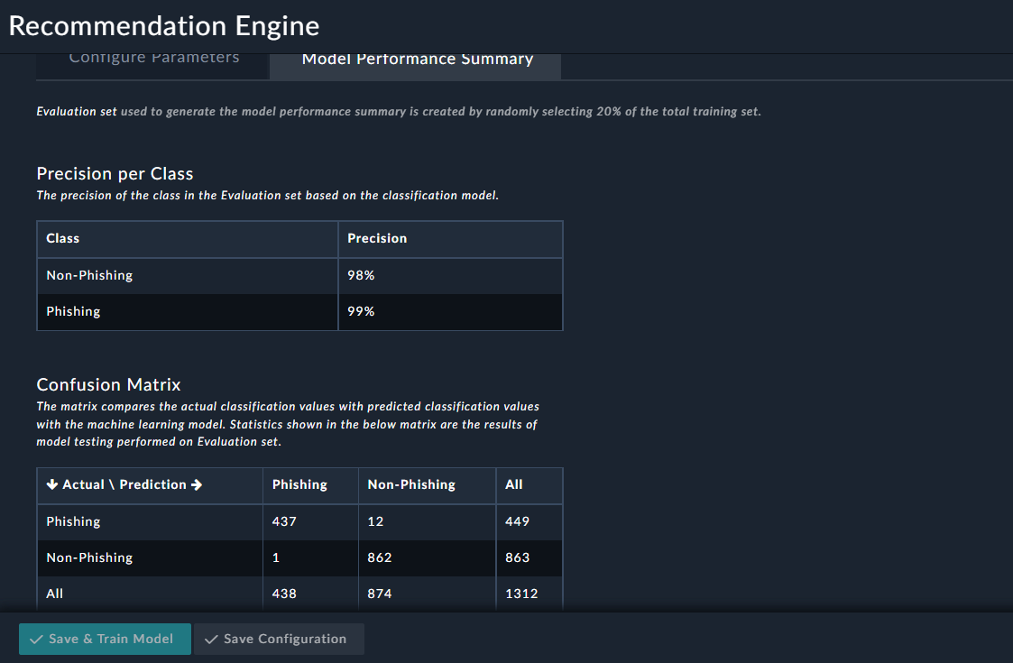1013x663 pixels.
Task: Switch to the Model Performance Summary tab
Action: 416,59
